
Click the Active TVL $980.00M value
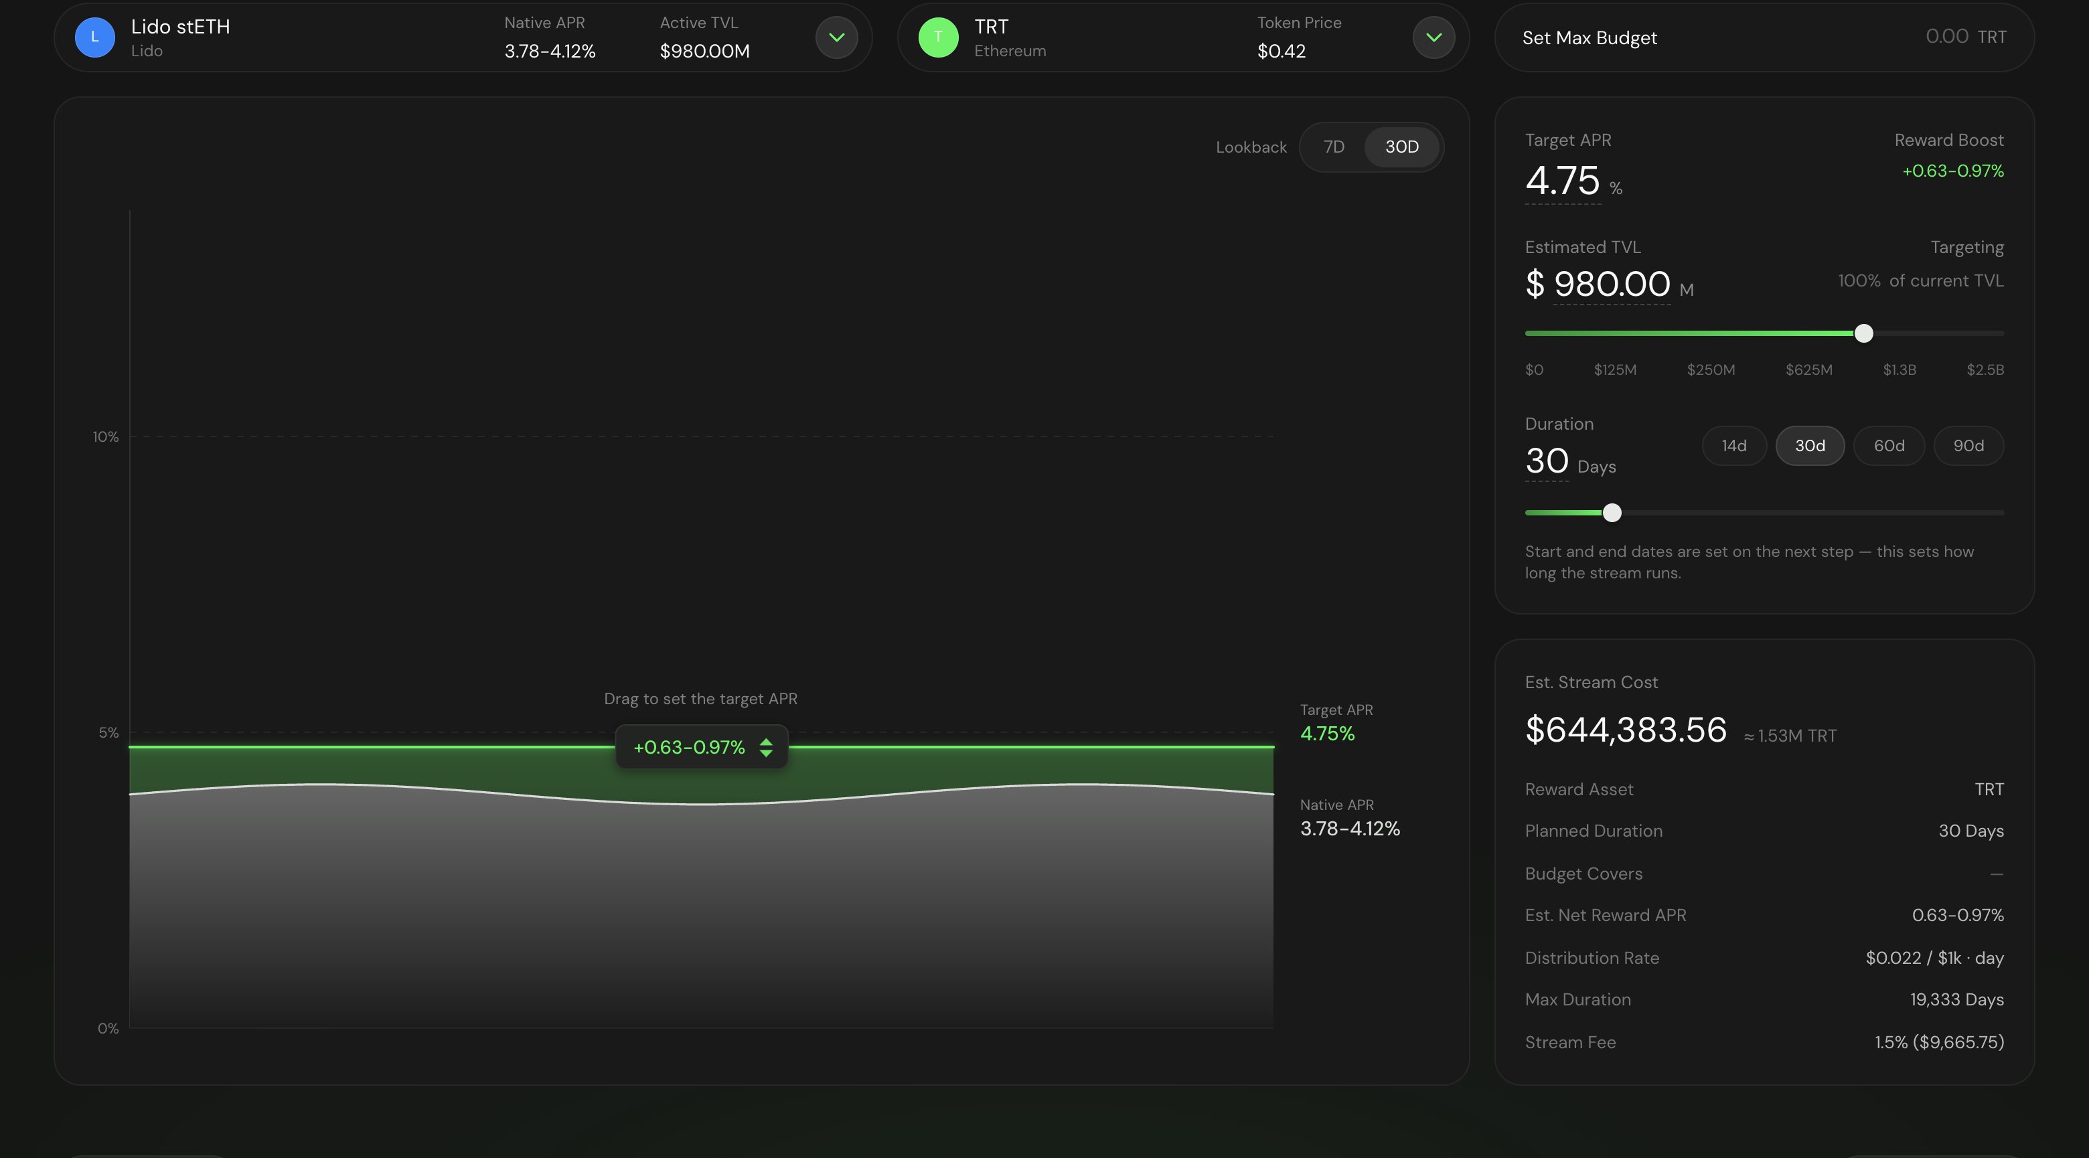[x=704, y=51]
